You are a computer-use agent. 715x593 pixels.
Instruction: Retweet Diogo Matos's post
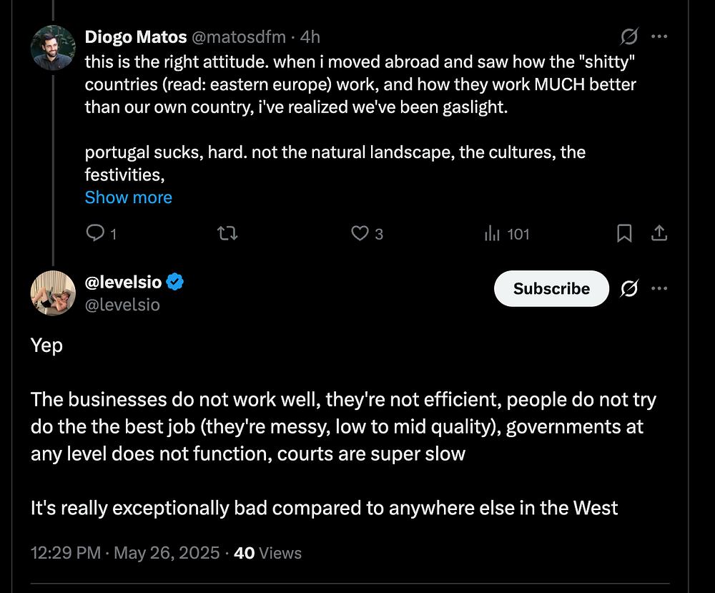(227, 233)
